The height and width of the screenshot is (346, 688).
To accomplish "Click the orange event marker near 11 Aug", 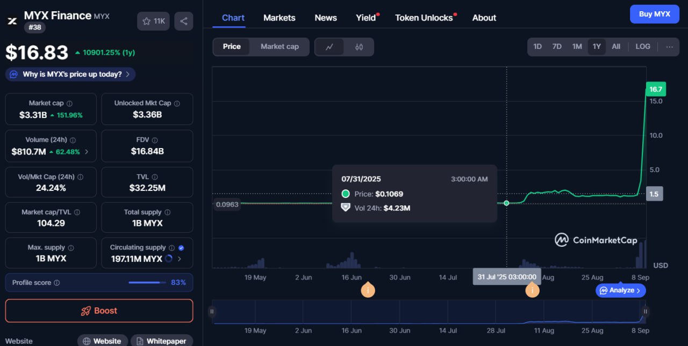I will [x=532, y=290].
